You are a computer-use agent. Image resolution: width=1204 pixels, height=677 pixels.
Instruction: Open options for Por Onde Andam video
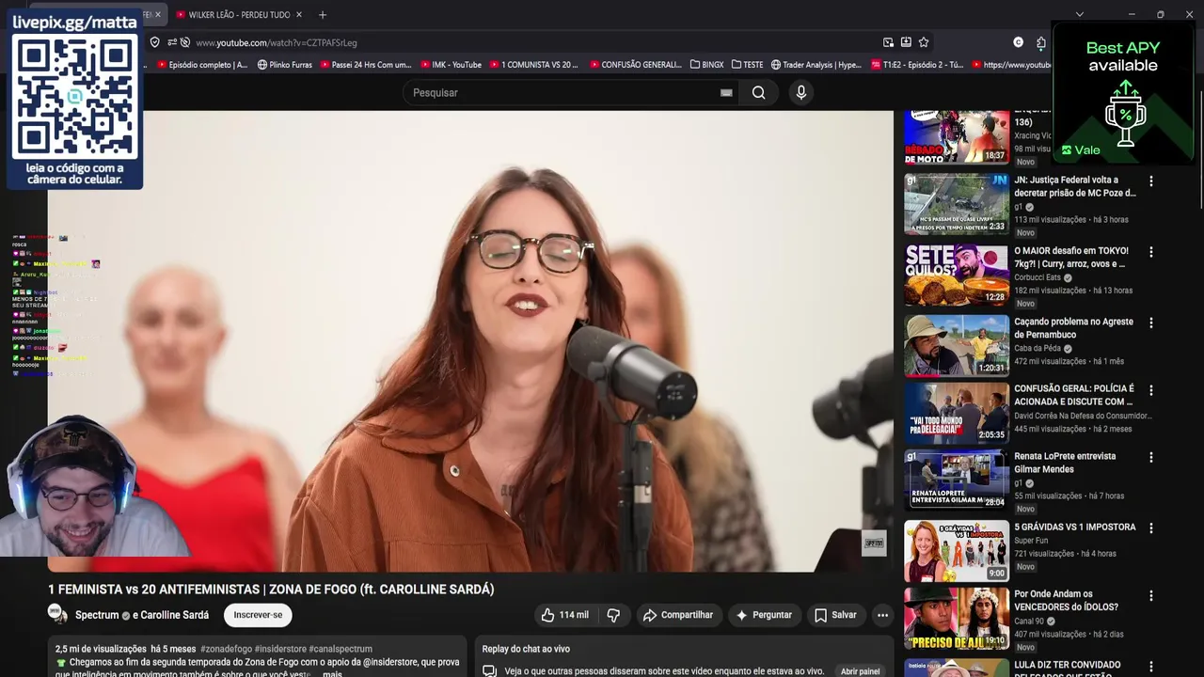pos(1150,595)
